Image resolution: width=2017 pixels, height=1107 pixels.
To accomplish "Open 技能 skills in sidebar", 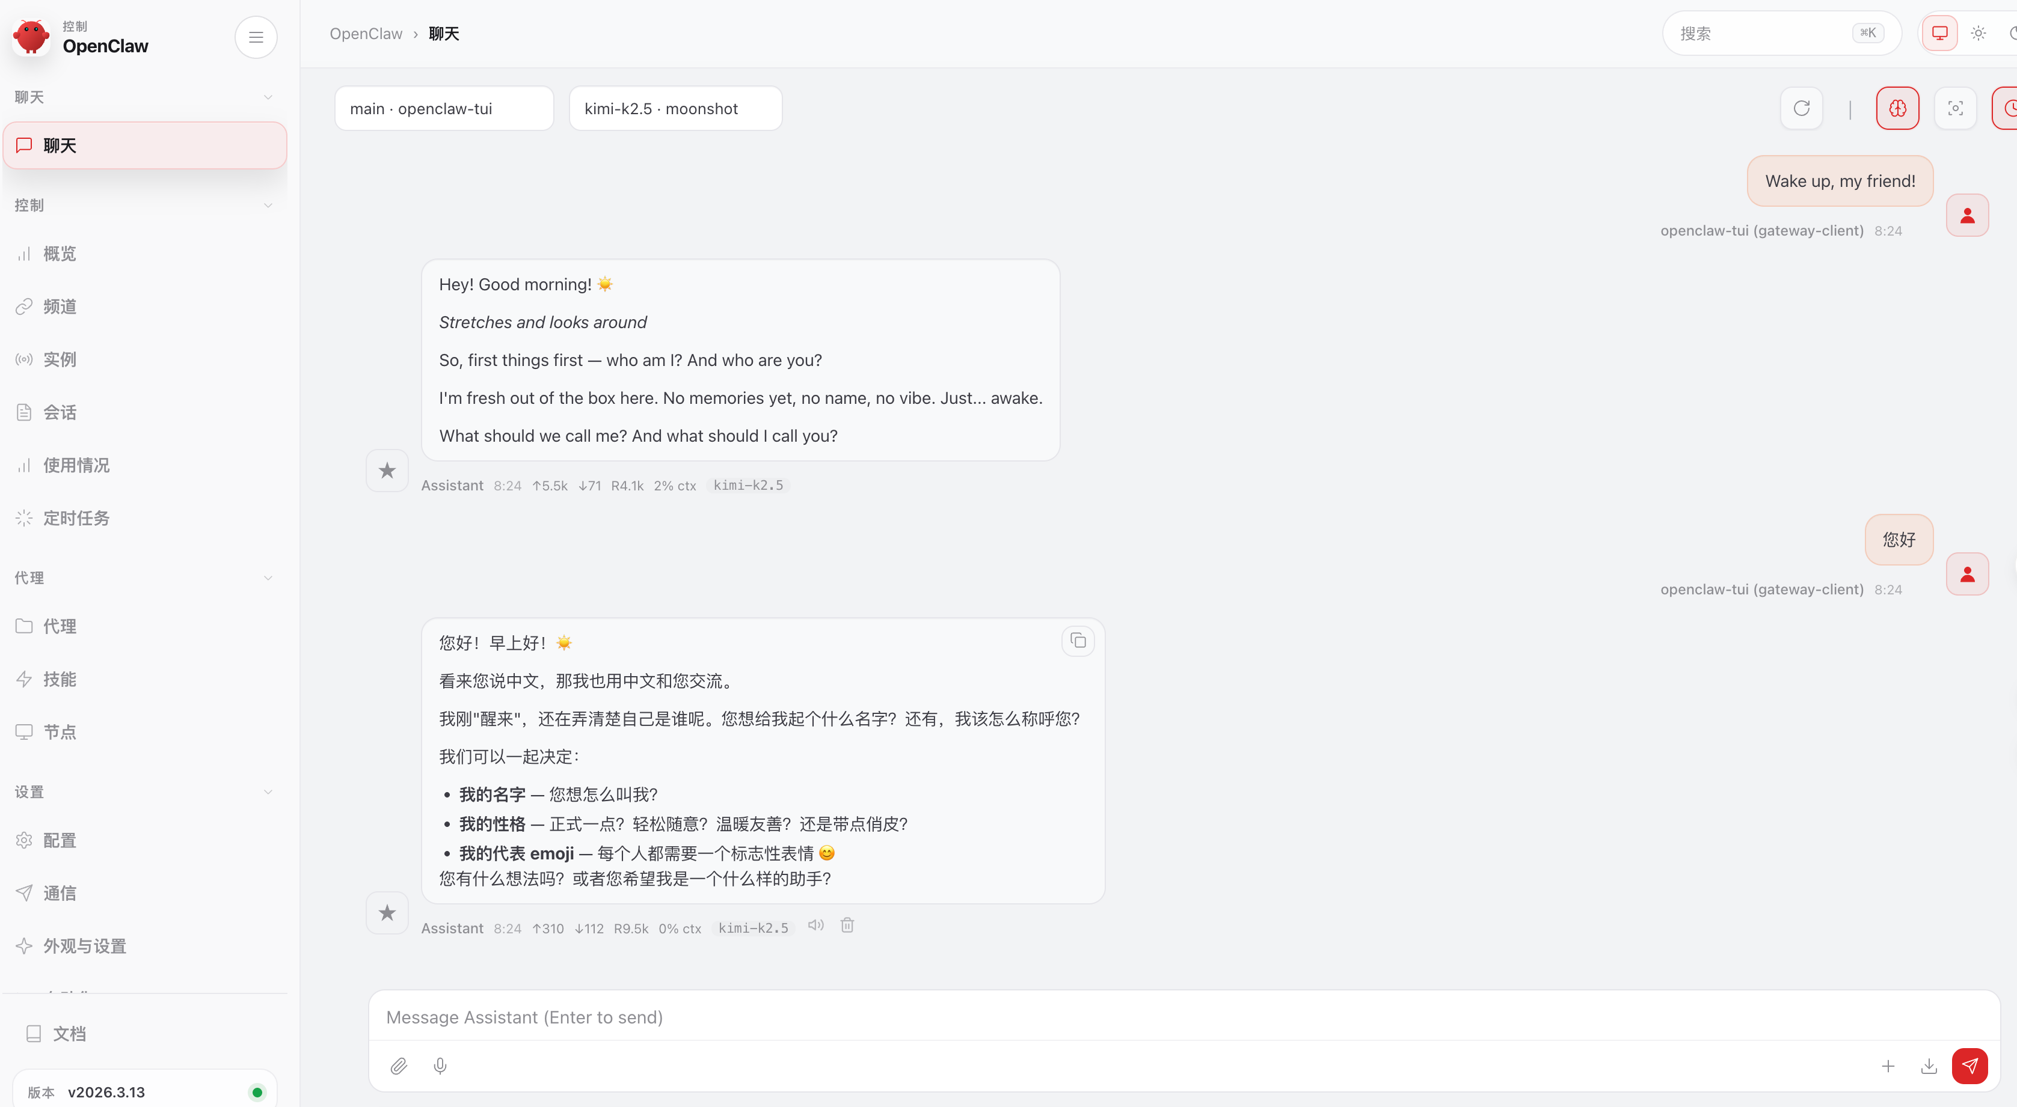I will pyautogui.click(x=144, y=679).
